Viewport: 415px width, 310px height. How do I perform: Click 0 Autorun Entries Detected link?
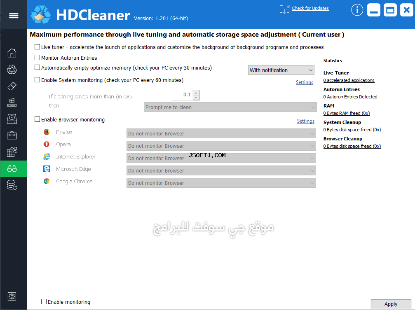[350, 97]
